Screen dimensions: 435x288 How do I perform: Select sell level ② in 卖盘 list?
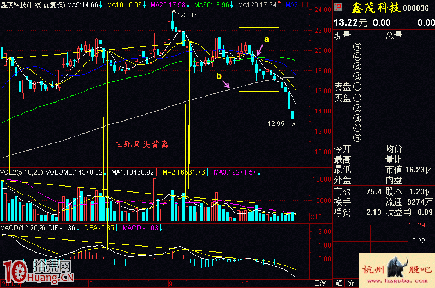(357, 76)
